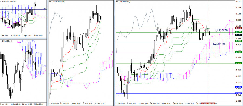Screen dimensions: 243x106
Task: Select the 1,2054-65 text annotation
Action: click(219, 44)
